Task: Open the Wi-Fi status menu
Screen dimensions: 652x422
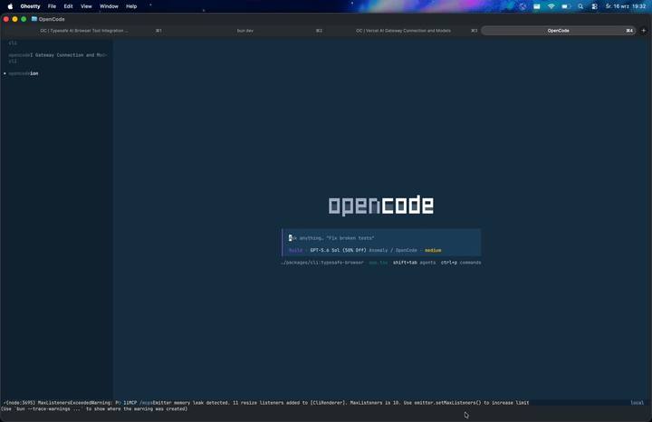Action: click(x=551, y=6)
